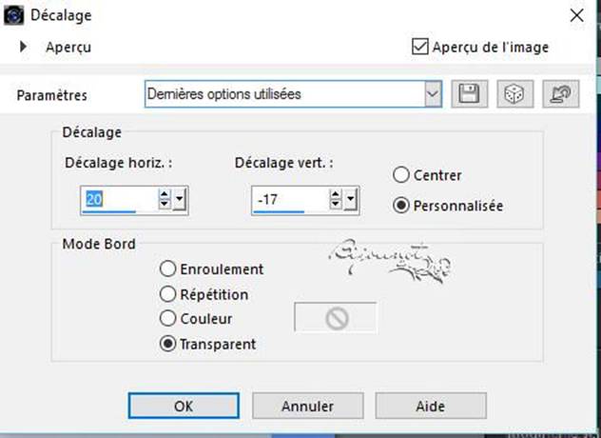Select the Centrer radio button

click(x=401, y=175)
